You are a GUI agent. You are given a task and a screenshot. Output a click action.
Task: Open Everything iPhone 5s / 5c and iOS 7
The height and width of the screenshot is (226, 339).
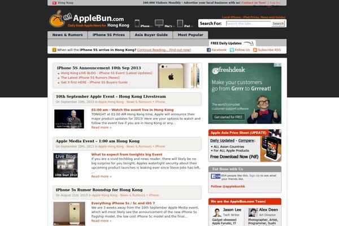tap(123, 203)
